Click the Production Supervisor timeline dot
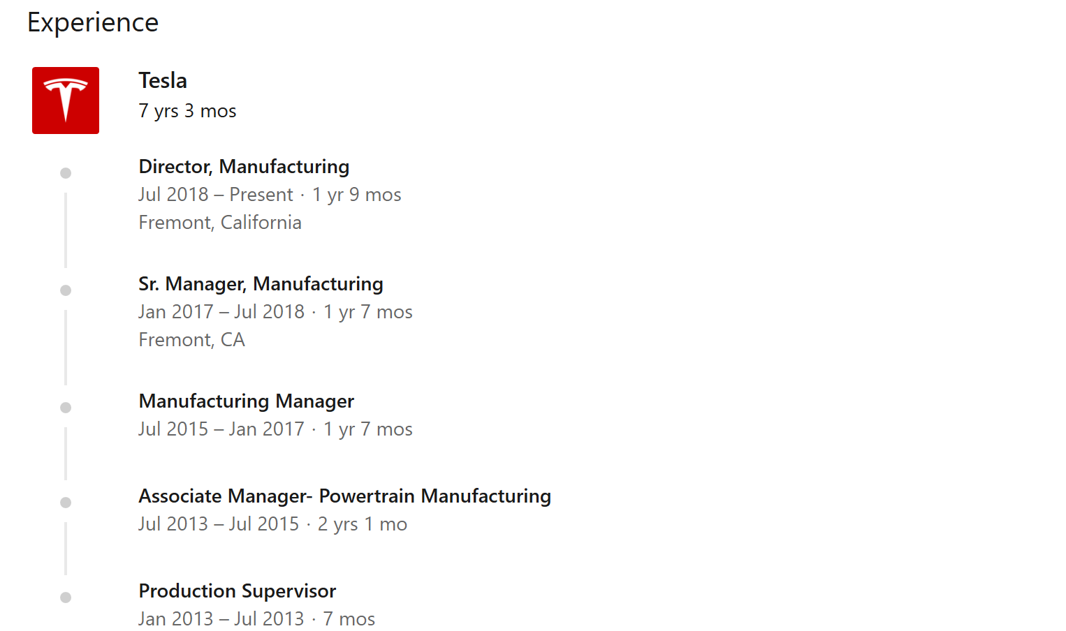 point(66,597)
